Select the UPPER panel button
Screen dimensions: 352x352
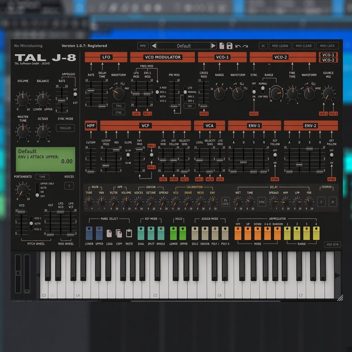(99, 233)
